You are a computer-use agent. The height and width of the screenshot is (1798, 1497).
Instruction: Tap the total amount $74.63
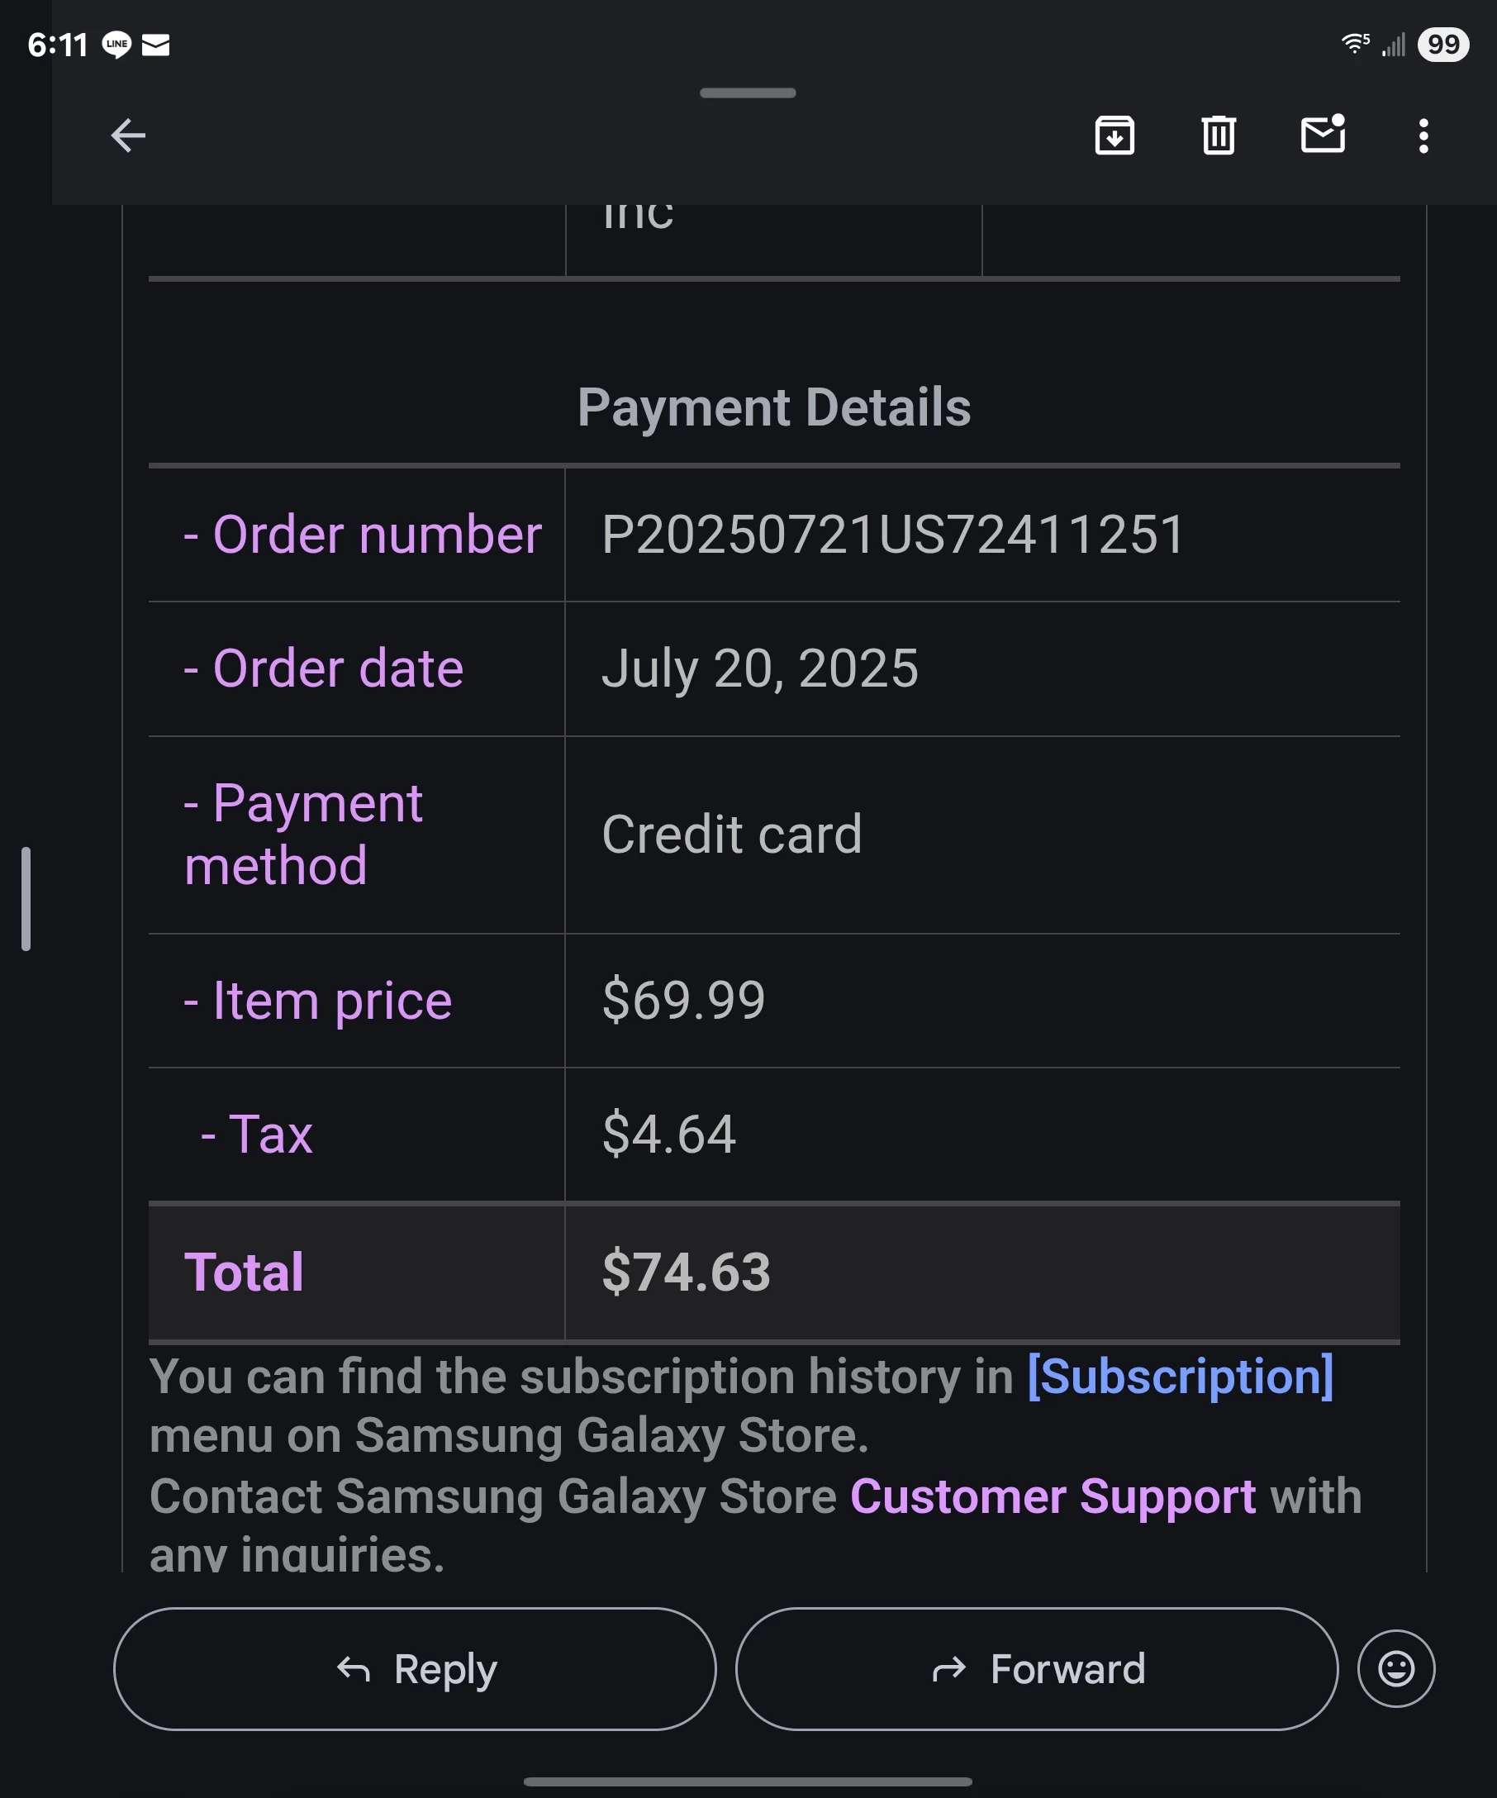click(687, 1272)
